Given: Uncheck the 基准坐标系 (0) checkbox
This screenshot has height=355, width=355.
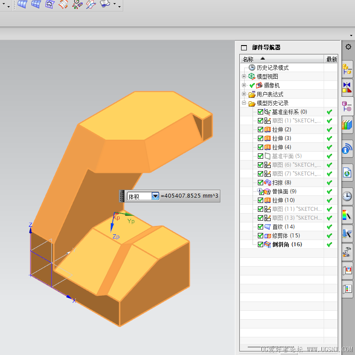Looking at the screenshot, I should pyautogui.click(x=261, y=112).
